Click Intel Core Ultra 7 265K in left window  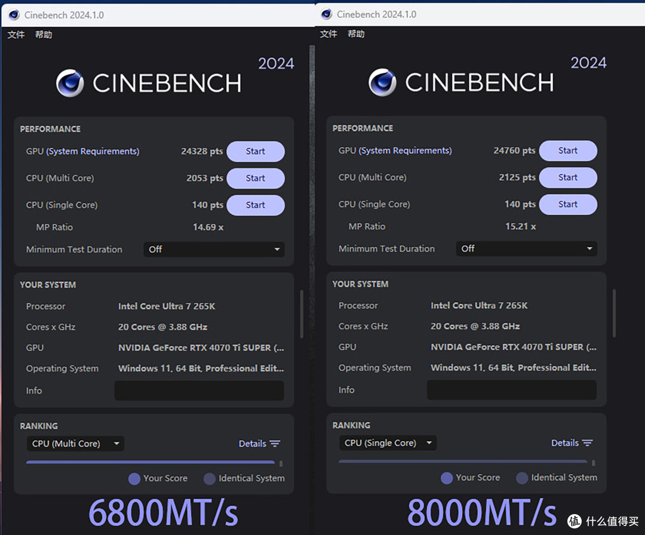pos(167,306)
